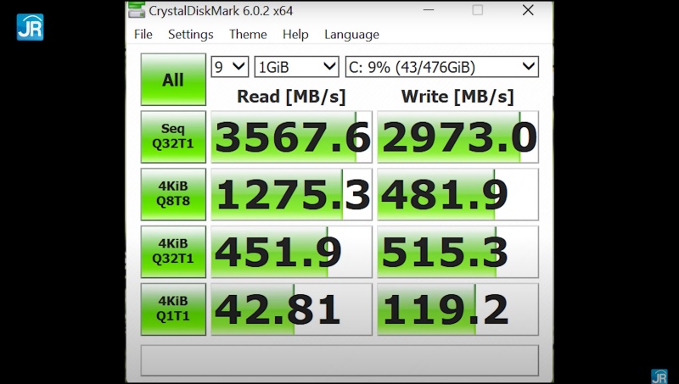Select the 4KiB Q32T1 write result 515.3
This screenshot has height=384, width=679.
coord(457,252)
